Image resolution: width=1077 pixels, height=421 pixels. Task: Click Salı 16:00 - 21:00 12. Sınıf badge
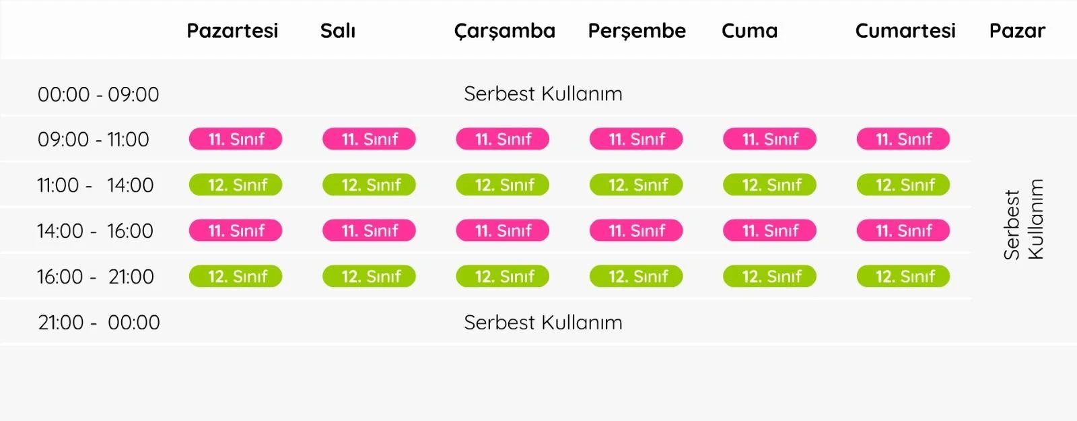(x=369, y=277)
